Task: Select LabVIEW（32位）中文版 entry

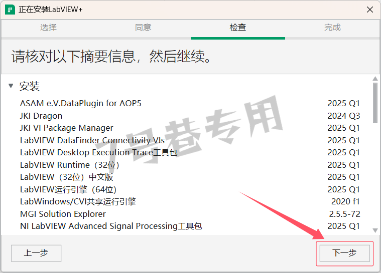Action: pos(190,177)
